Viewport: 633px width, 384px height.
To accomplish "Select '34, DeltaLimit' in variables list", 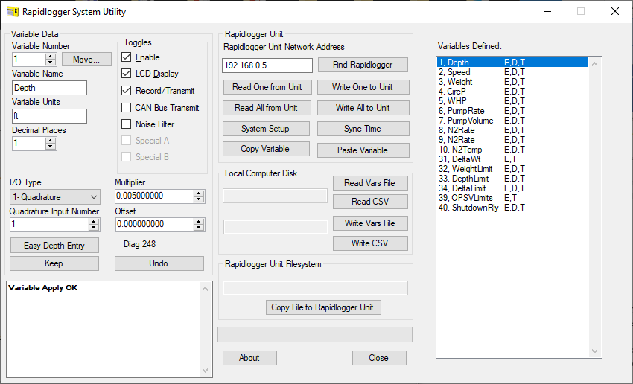I will pos(512,188).
